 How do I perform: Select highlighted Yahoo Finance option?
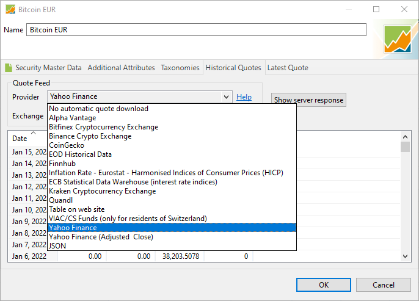pyautogui.click(x=172, y=228)
